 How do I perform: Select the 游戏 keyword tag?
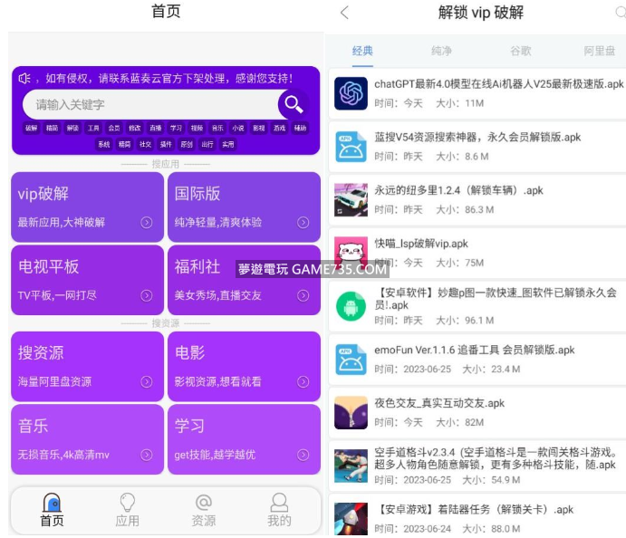(279, 128)
